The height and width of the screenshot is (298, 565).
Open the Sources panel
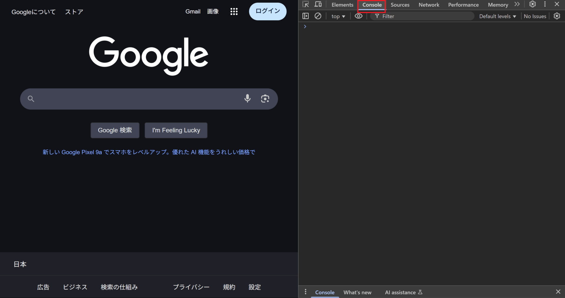pyautogui.click(x=400, y=5)
